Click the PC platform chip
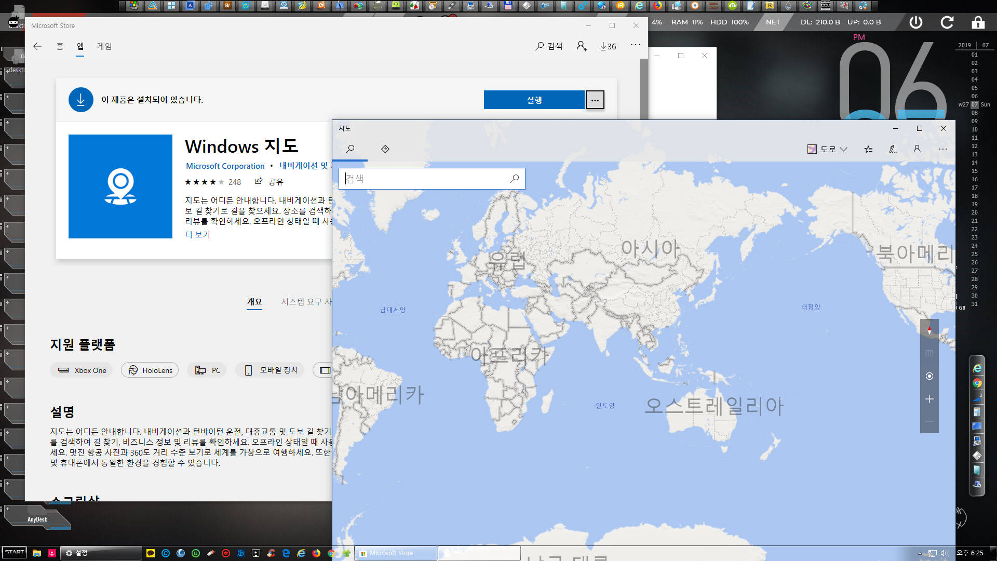This screenshot has height=561, width=997. 207,370
